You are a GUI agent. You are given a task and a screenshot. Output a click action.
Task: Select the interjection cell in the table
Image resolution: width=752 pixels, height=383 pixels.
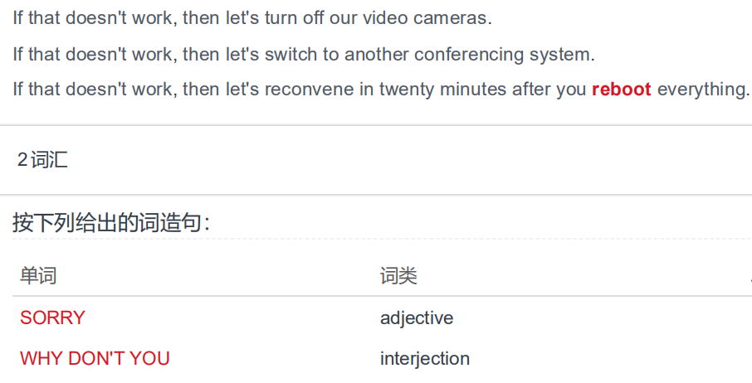point(425,359)
